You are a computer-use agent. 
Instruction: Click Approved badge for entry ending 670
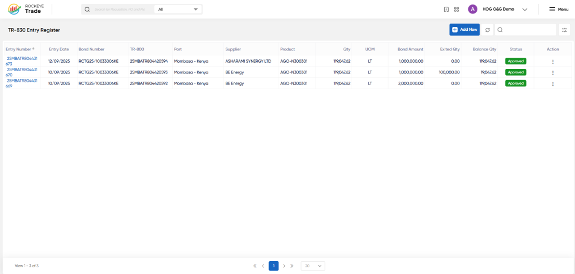click(515, 72)
